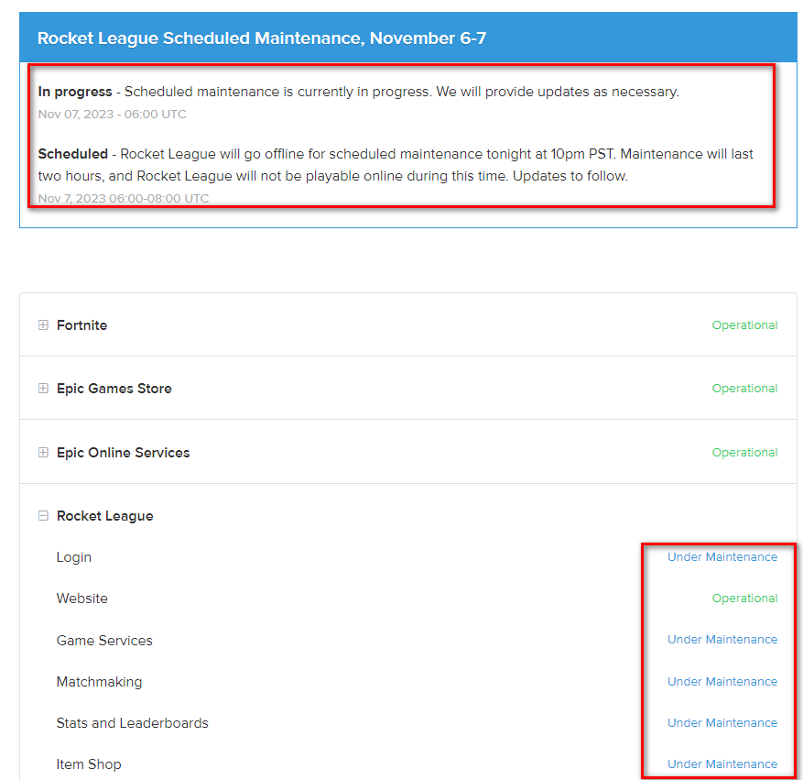Open Rocket League Scheduled Maintenance incident title
This screenshot has height=780, width=803.
pos(262,38)
